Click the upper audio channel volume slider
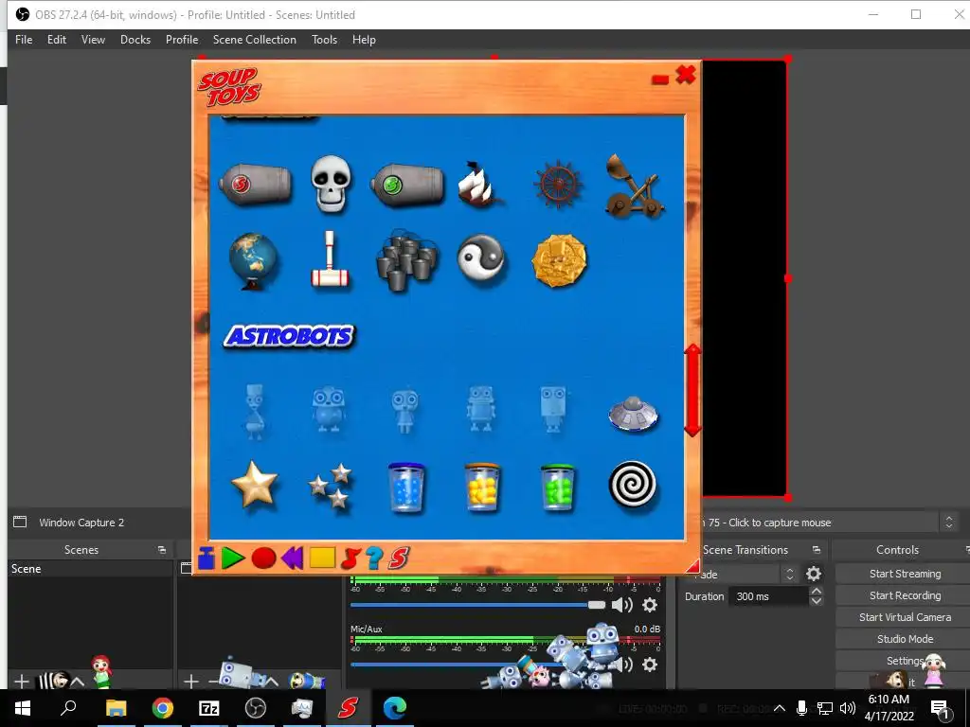 pos(477,605)
